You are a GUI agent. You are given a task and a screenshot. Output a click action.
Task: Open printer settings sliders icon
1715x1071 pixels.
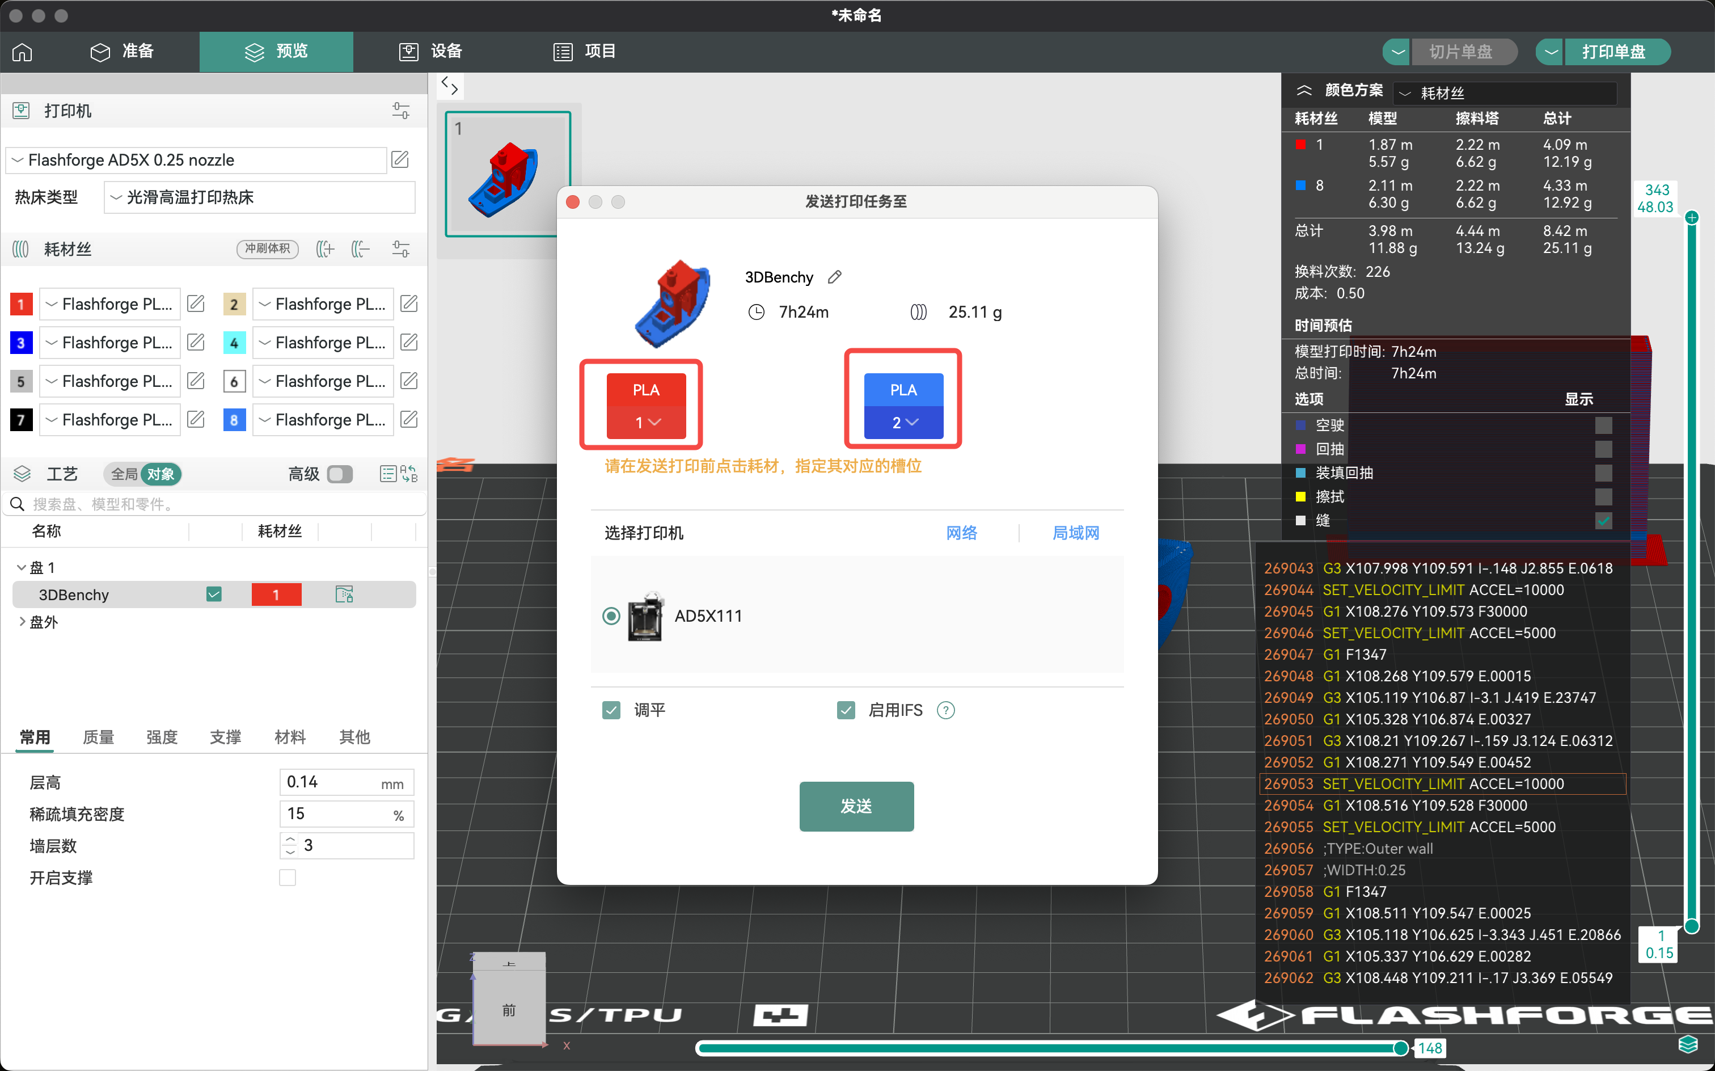401,111
